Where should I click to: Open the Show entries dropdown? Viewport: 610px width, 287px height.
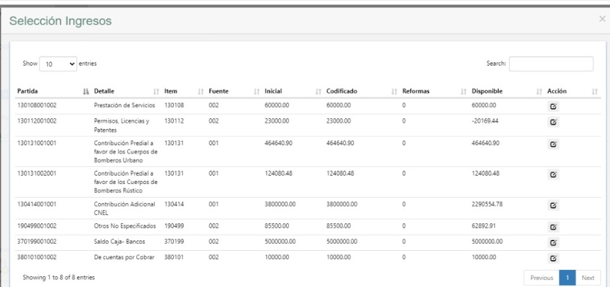click(58, 64)
